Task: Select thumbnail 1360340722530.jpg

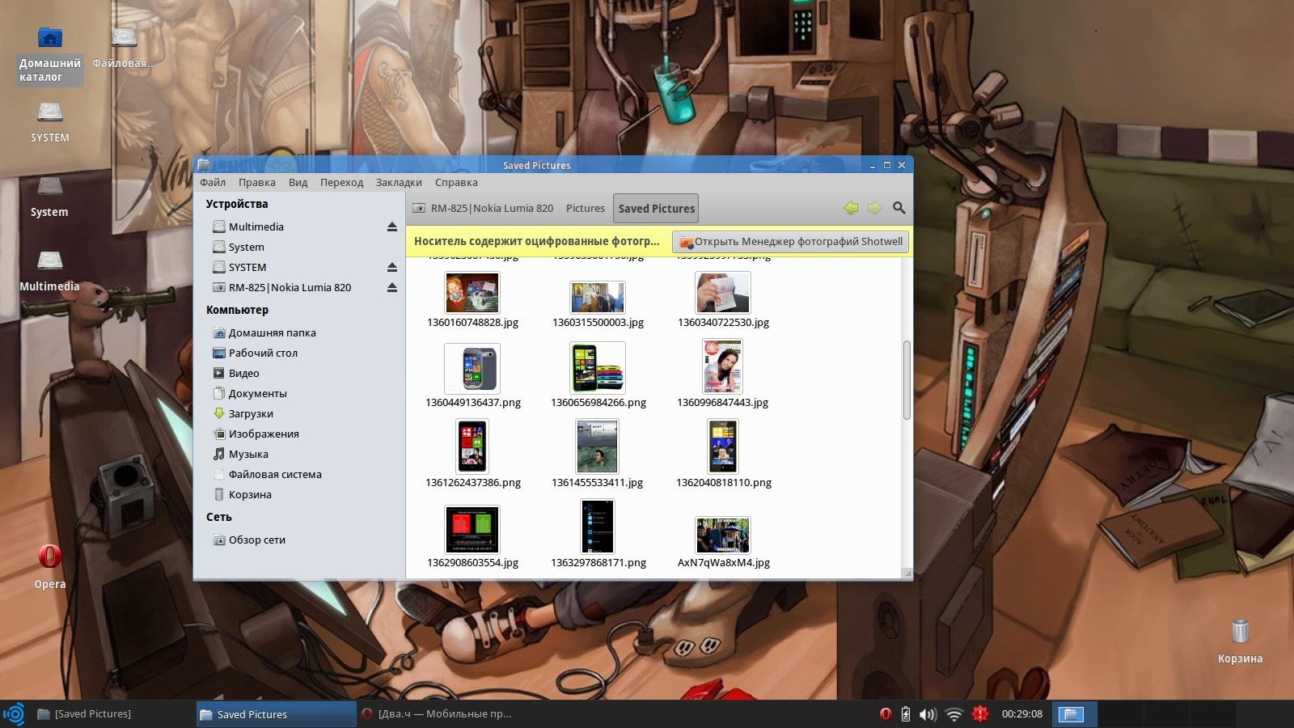Action: pos(723,292)
